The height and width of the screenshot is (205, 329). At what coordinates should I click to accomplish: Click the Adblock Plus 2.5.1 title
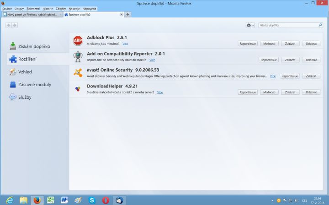(x=107, y=38)
